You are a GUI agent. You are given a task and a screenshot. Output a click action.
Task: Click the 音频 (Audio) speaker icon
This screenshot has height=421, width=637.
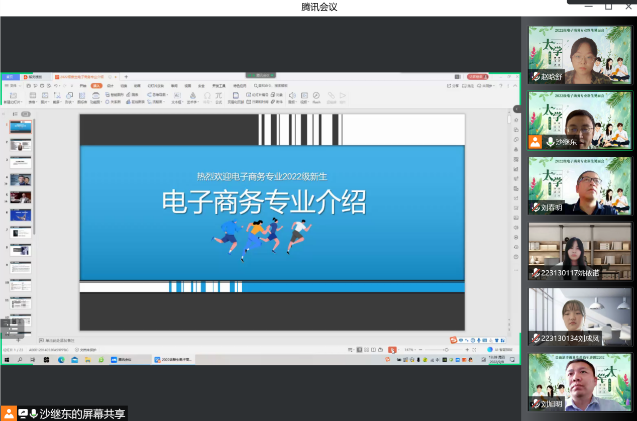[x=292, y=95]
